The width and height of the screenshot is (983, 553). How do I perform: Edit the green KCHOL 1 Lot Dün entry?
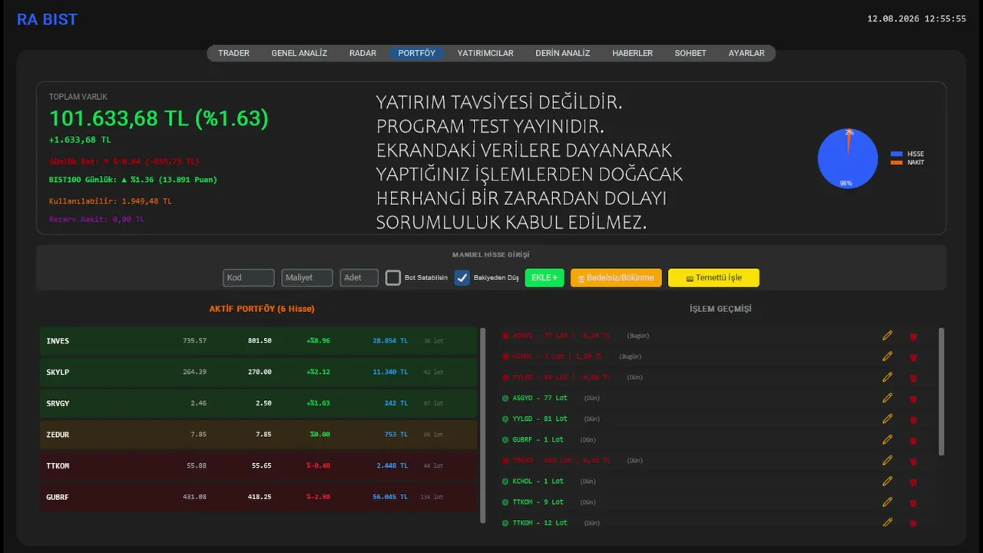(888, 481)
